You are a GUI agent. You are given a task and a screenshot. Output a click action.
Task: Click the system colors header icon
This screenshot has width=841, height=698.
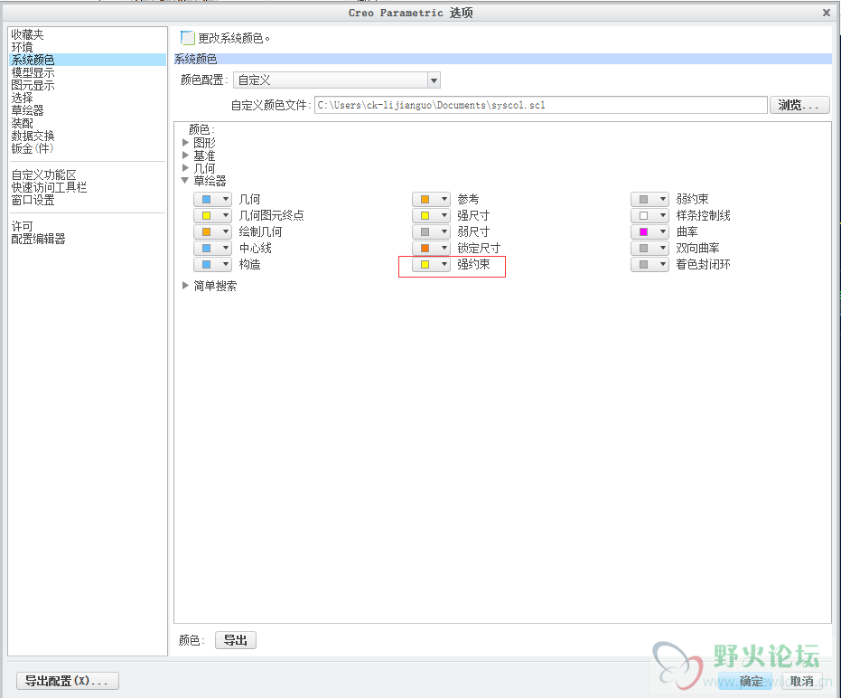point(187,38)
